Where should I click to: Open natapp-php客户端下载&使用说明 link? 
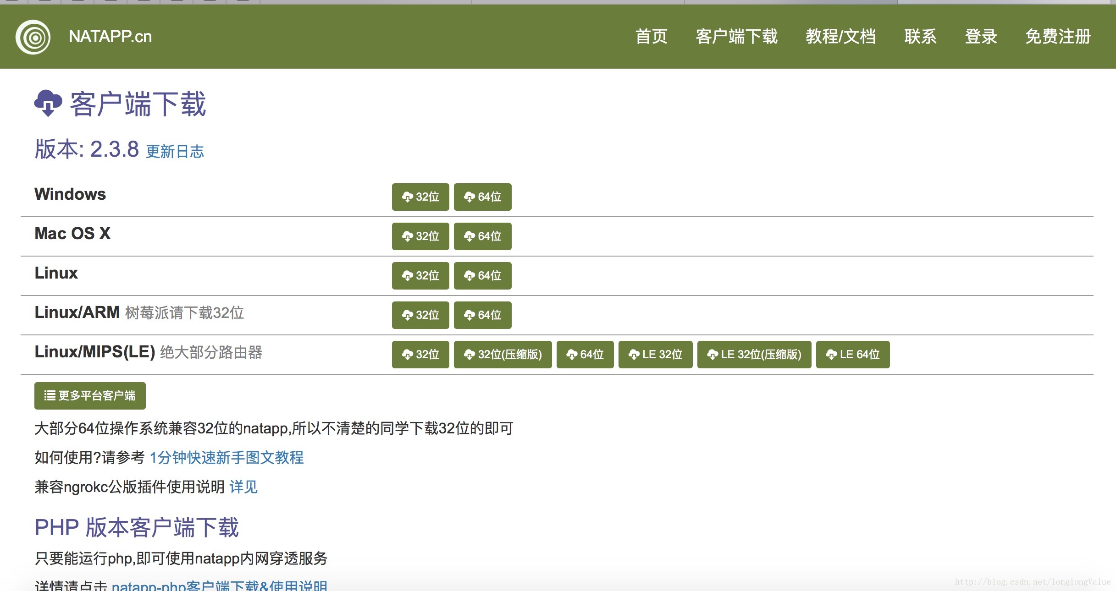pos(220,586)
